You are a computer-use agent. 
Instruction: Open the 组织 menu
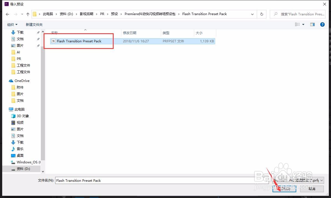(x=12, y=24)
